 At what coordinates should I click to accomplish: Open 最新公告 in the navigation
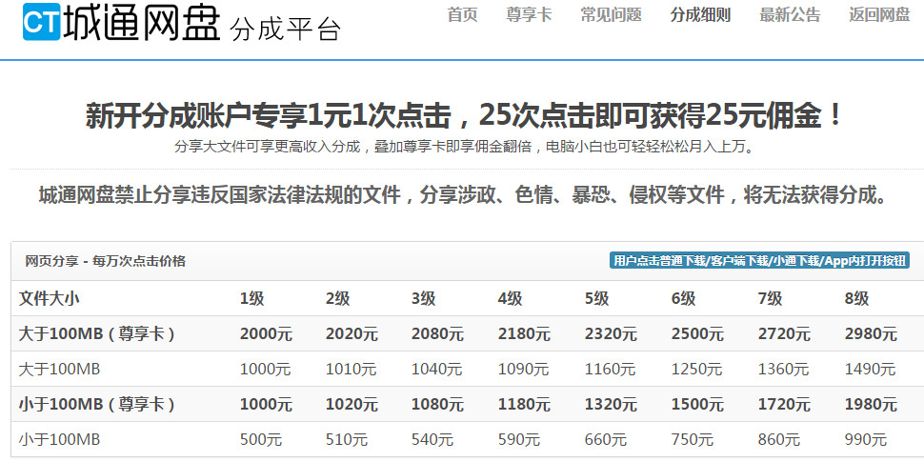[791, 14]
